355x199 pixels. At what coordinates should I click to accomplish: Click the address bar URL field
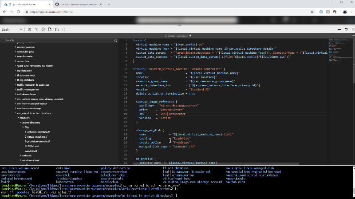168,12
